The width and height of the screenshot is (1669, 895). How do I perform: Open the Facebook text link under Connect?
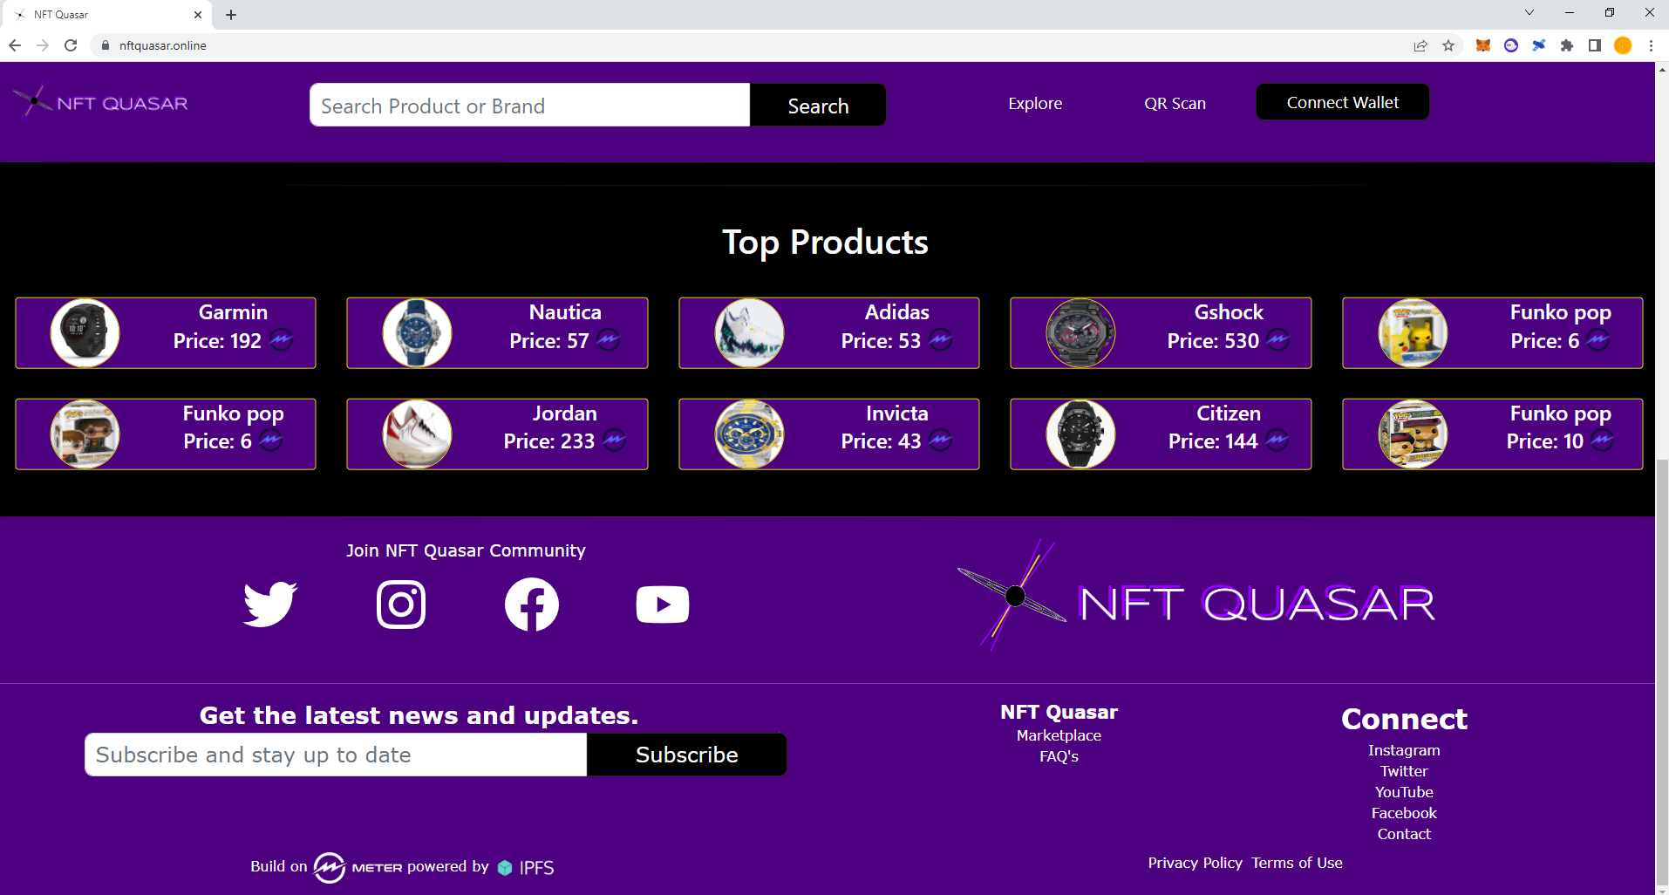coord(1404,813)
